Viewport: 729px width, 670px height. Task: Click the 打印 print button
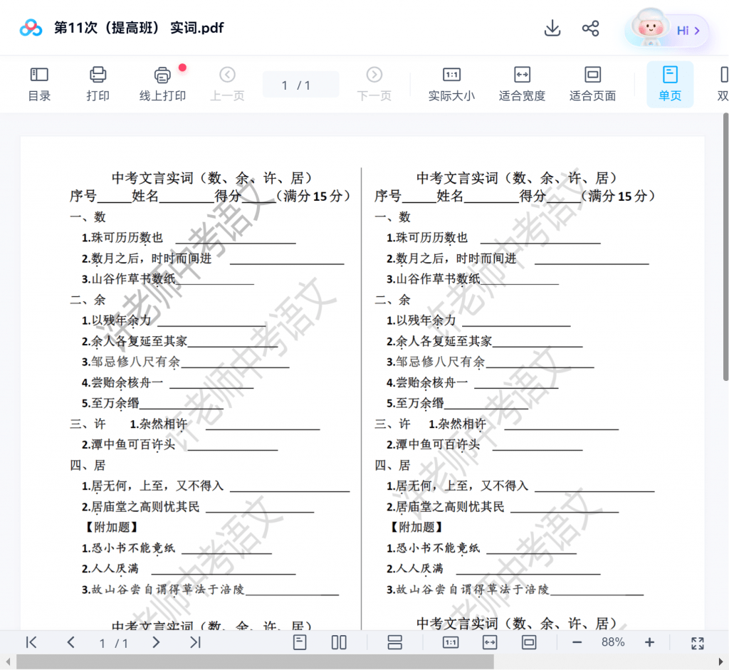(x=98, y=84)
